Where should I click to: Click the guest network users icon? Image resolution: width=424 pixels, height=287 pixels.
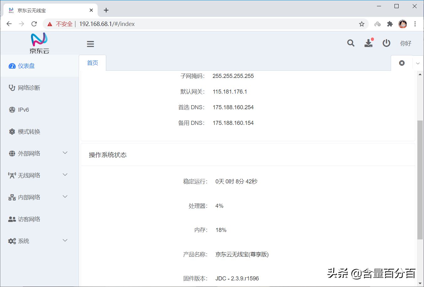tap(12, 219)
